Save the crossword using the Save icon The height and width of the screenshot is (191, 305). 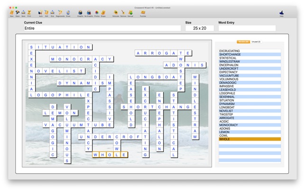click(23, 12)
